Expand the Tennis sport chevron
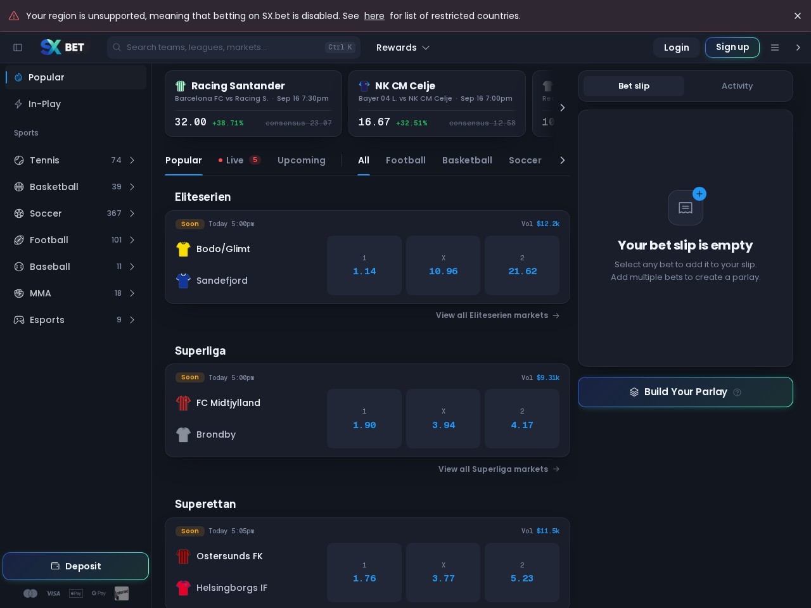This screenshot has width=811, height=608. pos(132,160)
